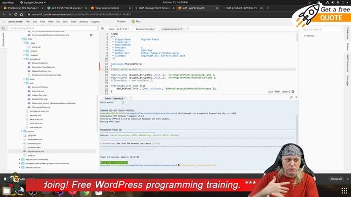
Task: Go to the Chrome home page
Action: (21, 14)
